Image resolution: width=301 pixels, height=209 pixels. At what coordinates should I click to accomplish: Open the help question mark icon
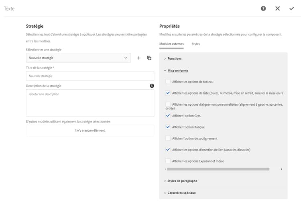(x=263, y=8)
